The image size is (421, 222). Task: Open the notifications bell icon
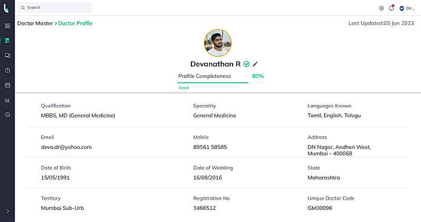coord(391,8)
